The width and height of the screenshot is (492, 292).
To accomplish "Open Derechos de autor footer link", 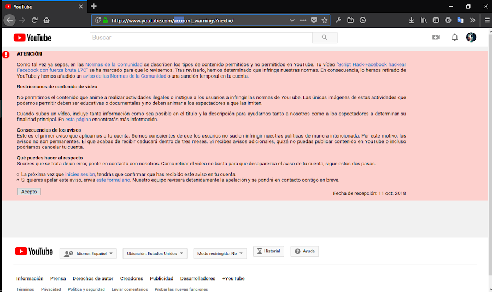I will coord(93,278).
